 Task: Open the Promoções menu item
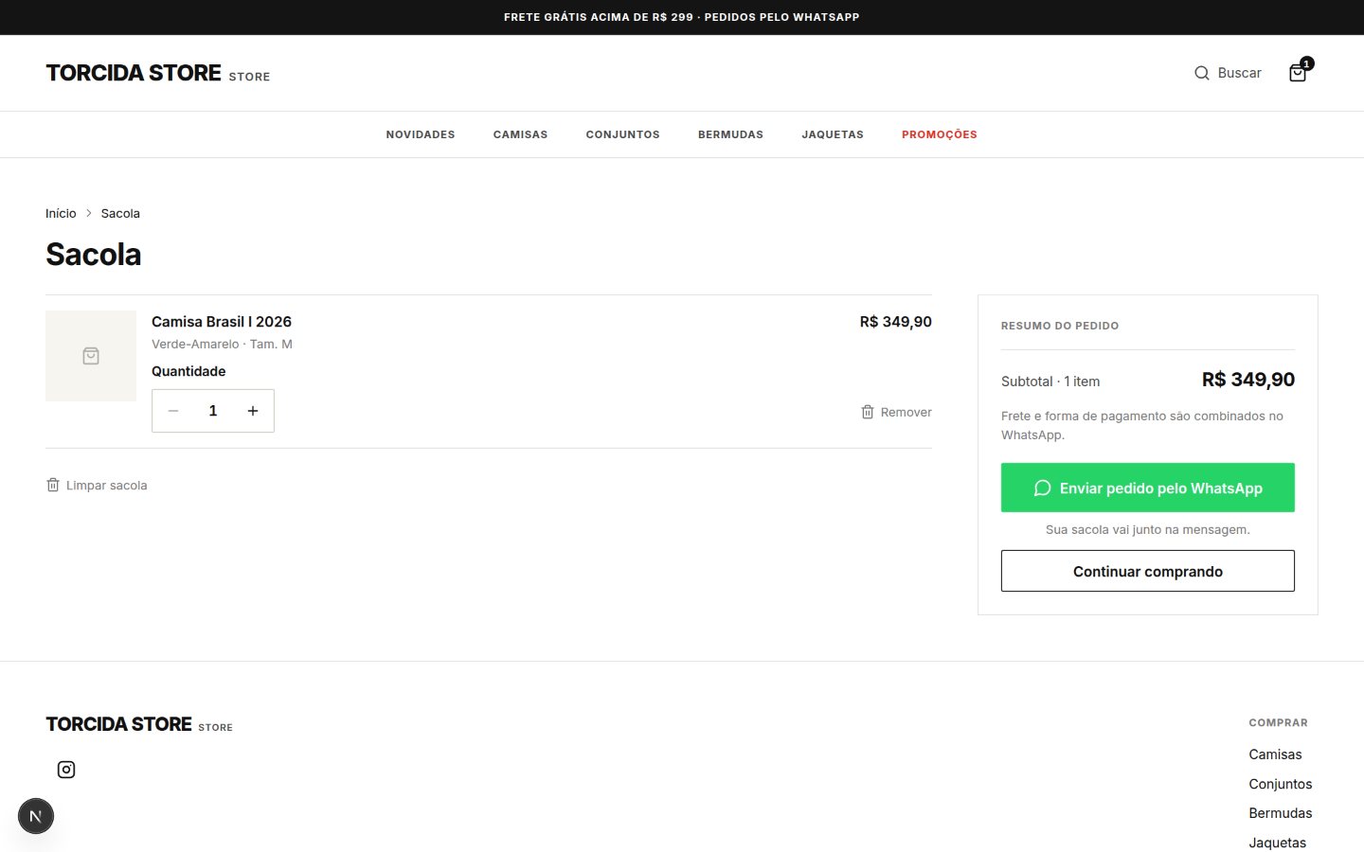click(x=940, y=134)
